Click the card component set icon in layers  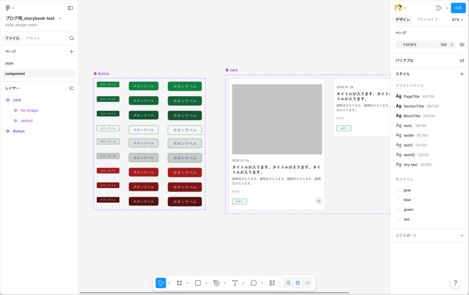tap(8, 100)
